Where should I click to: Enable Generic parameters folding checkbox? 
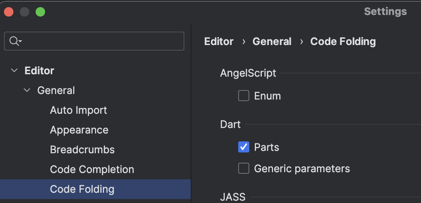pos(244,169)
